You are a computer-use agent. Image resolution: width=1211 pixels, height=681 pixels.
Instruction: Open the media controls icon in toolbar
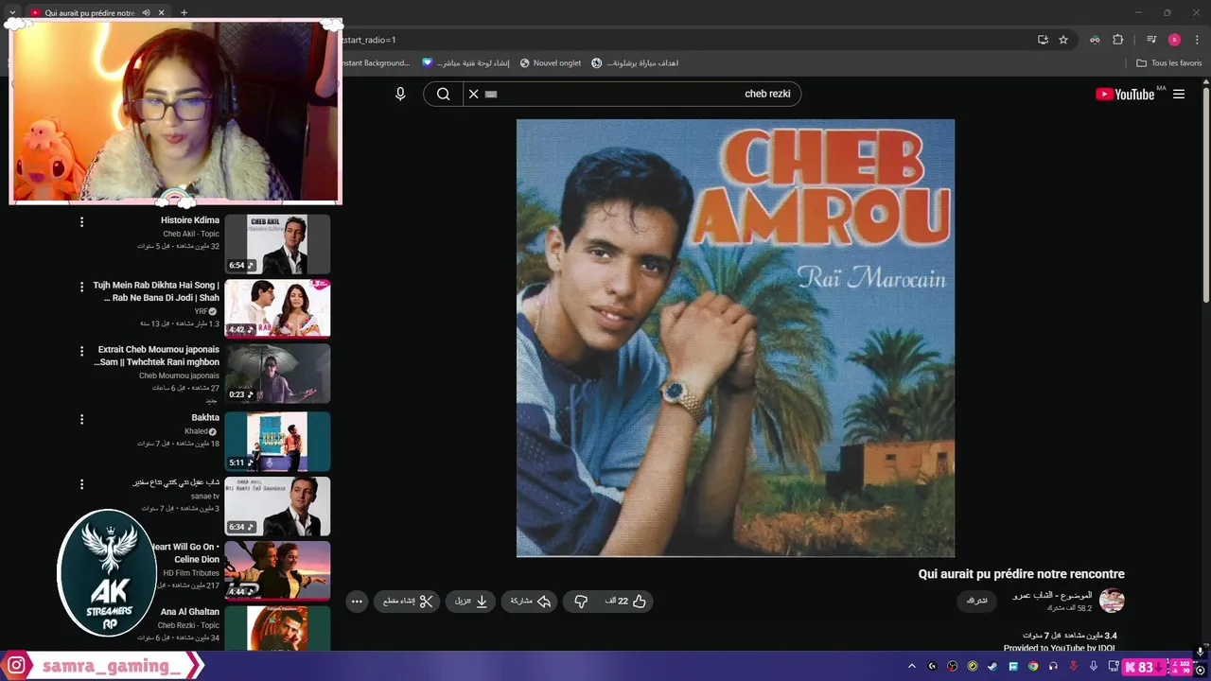click(1151, 40)
